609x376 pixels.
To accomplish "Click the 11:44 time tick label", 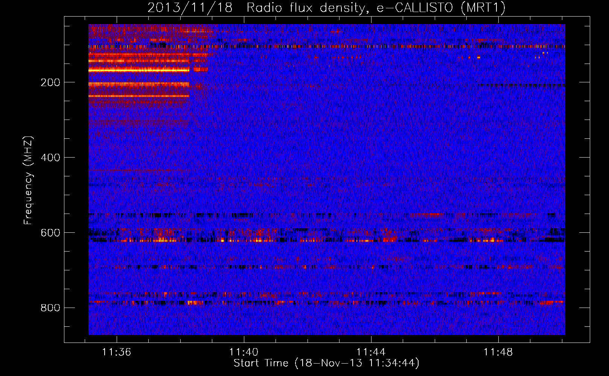I will pyautogui.click(x=371, y=352).
